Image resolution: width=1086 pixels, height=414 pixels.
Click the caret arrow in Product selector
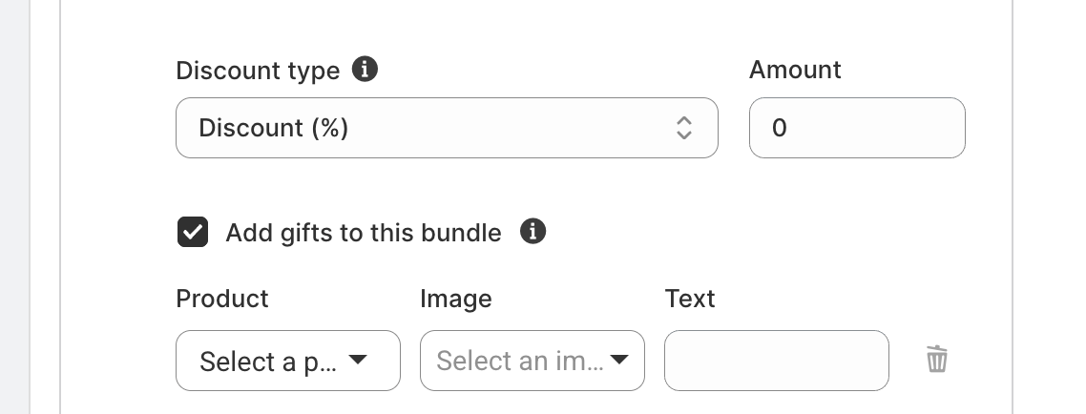(358, 360)
